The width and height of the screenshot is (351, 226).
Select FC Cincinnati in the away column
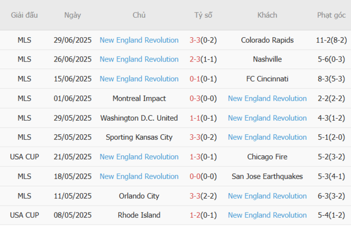point(267,79)
